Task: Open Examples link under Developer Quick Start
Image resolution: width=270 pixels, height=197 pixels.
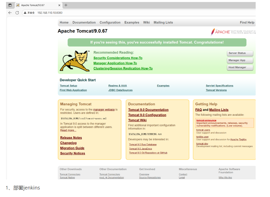Action: point(163,86)
